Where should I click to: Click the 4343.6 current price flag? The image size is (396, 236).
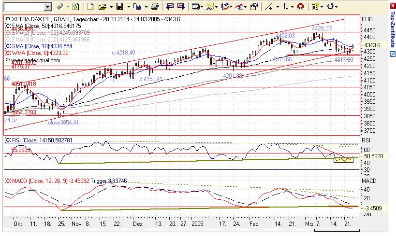373,45
